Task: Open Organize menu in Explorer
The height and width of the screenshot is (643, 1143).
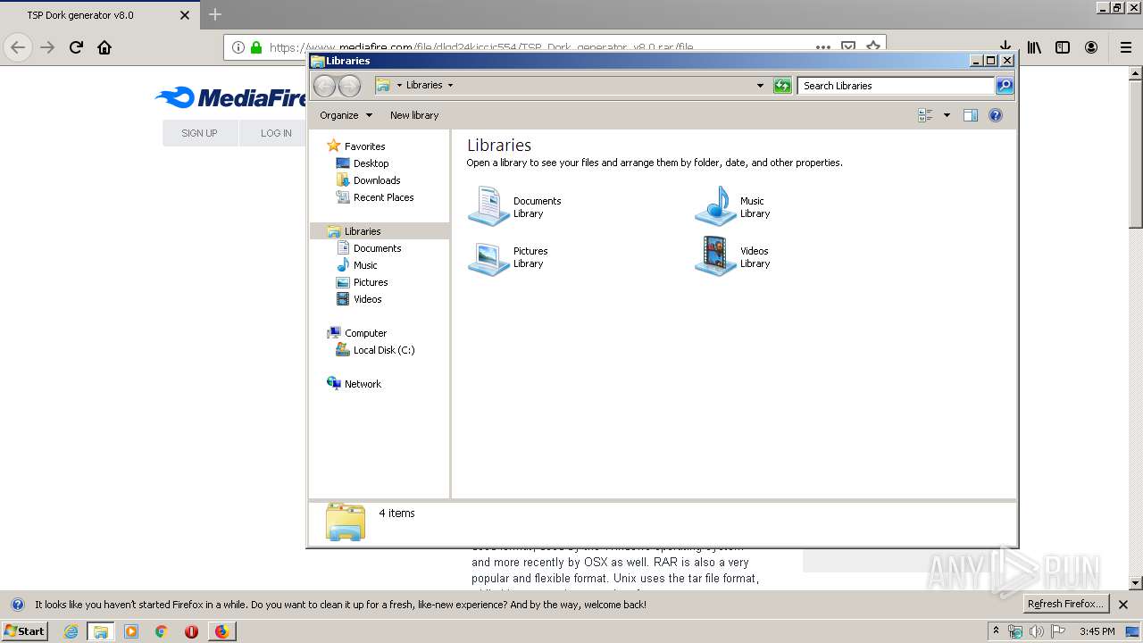Action: tap(346, 115)
